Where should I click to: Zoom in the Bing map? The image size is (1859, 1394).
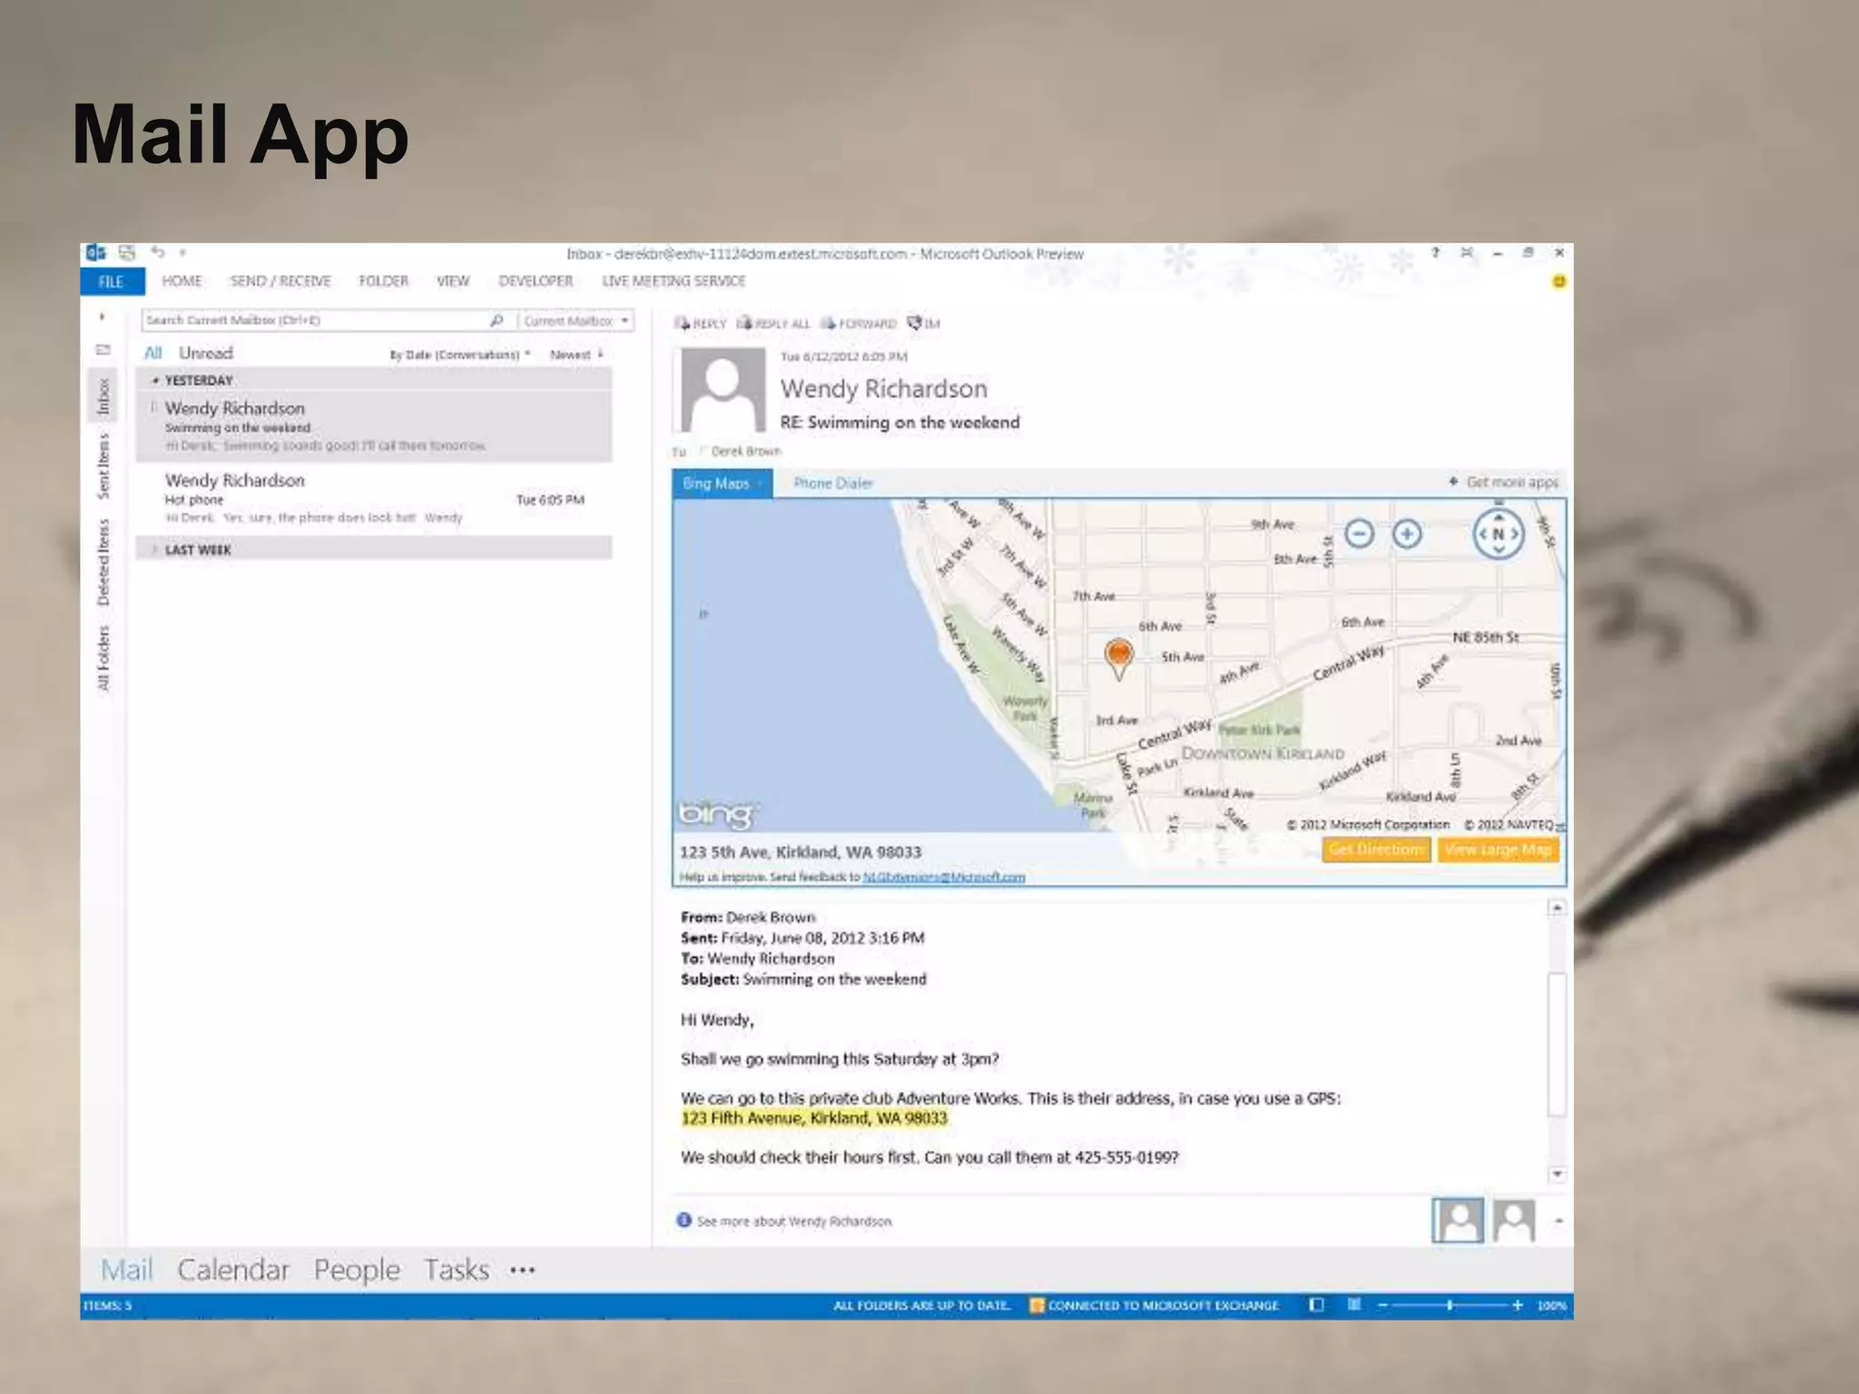tap(1407, 534)
